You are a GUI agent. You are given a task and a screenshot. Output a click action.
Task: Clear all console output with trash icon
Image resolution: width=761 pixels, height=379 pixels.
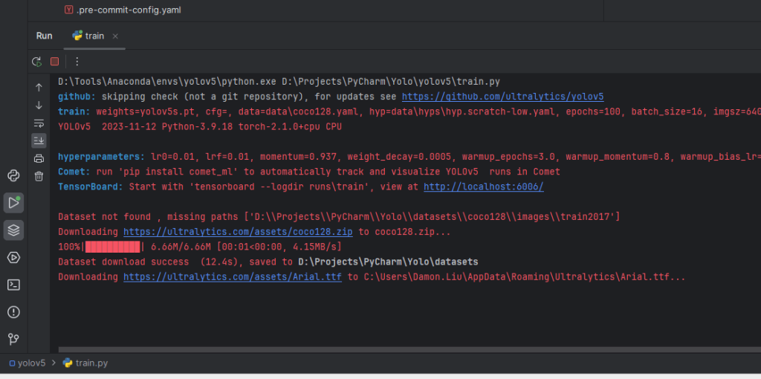[39, 176]
